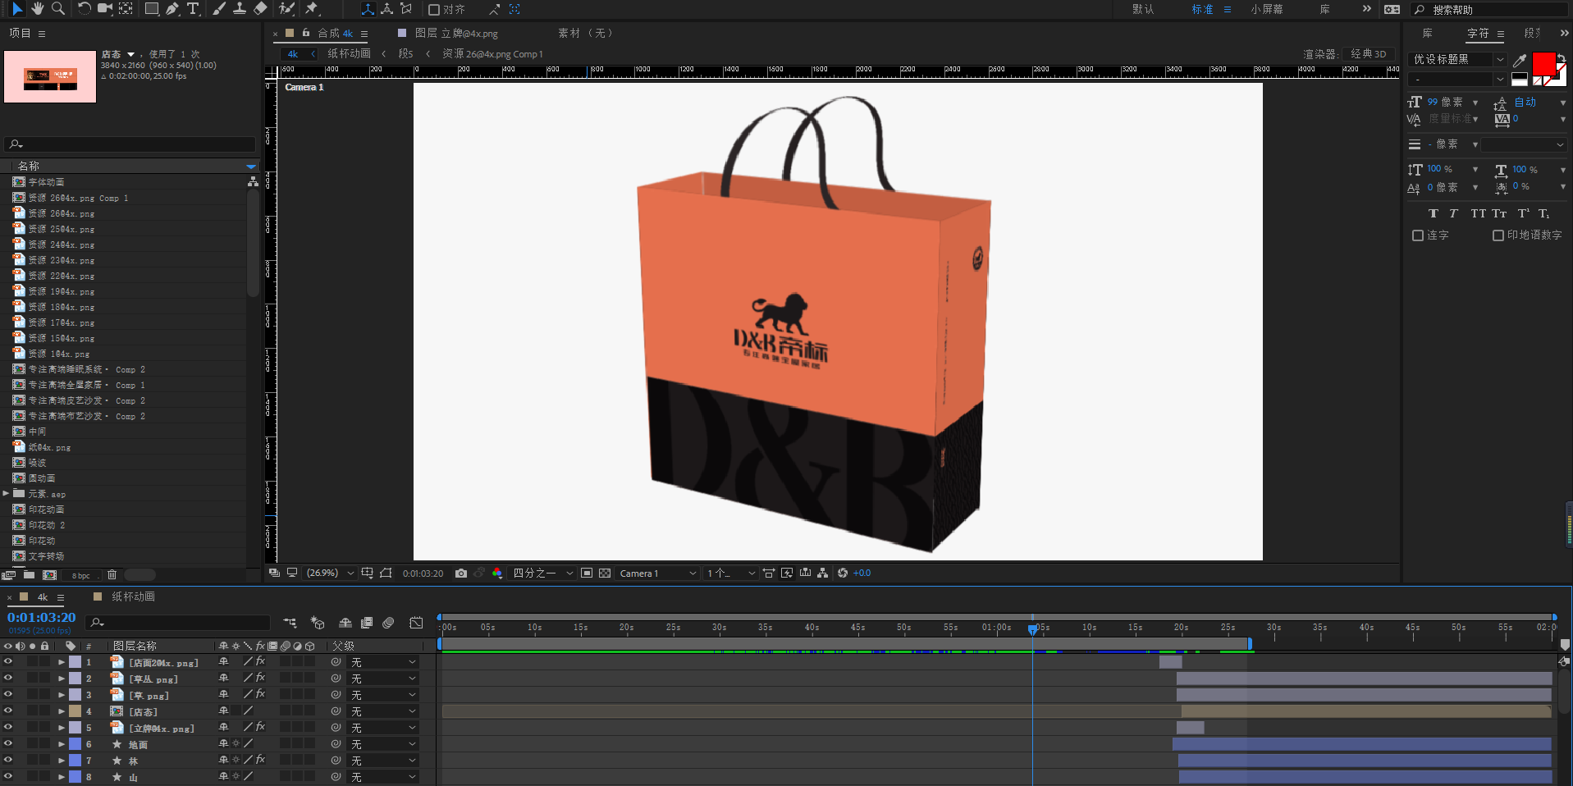Expand layer 7 林 properties

point(62,761)
